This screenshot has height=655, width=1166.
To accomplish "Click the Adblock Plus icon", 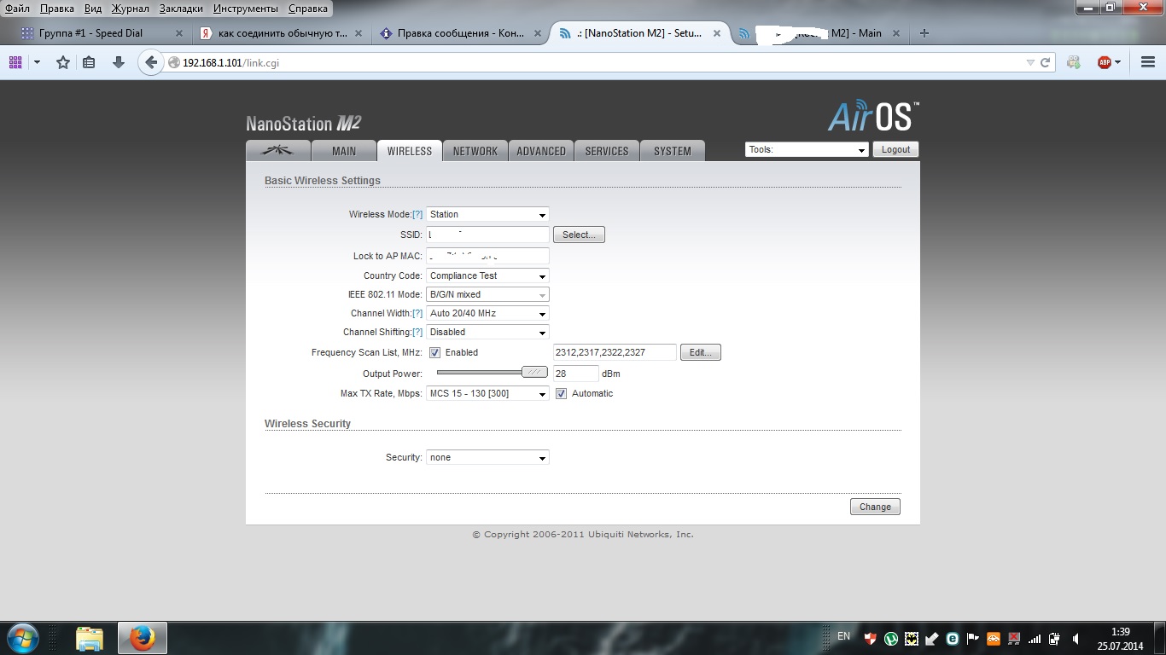I will pyautogui.click(x=1105, y=62).
